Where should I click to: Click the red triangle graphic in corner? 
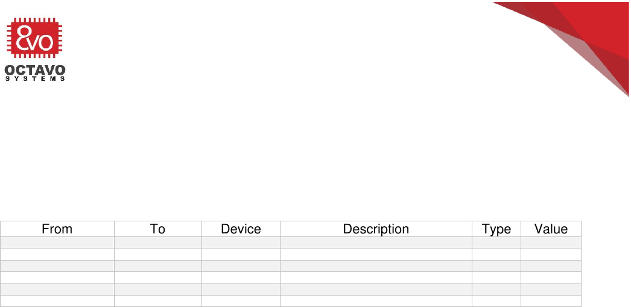579,30
